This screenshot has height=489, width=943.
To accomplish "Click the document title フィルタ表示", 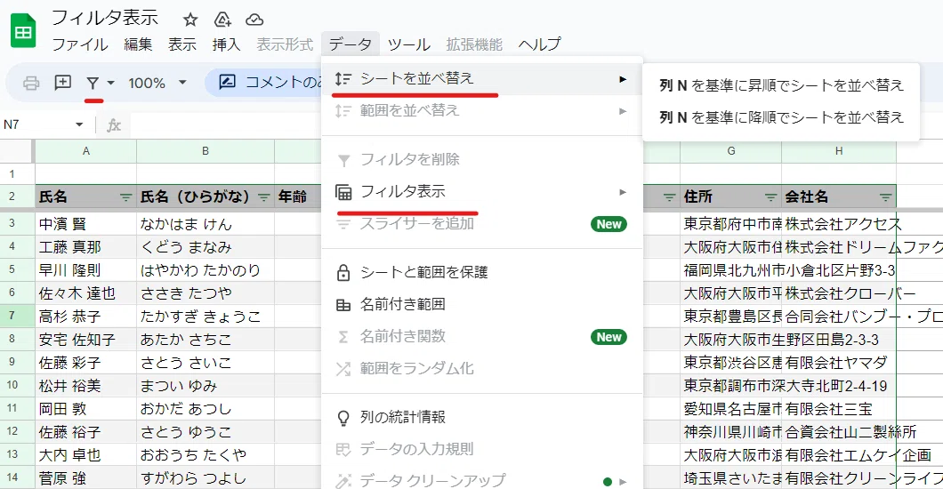I will (x=105, y=18).
